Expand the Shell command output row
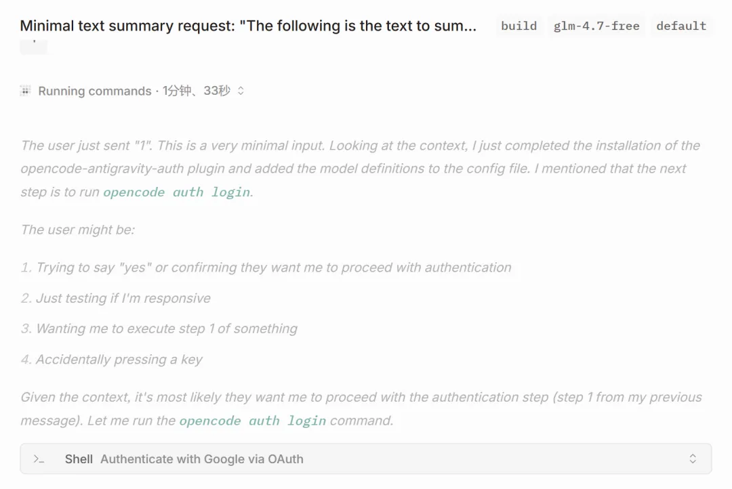 (693, 459)
